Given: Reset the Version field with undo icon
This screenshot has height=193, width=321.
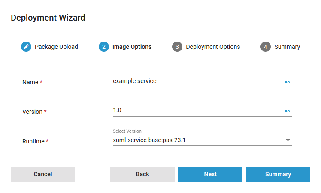Looking at the screenshot, I should pos(287,111).
